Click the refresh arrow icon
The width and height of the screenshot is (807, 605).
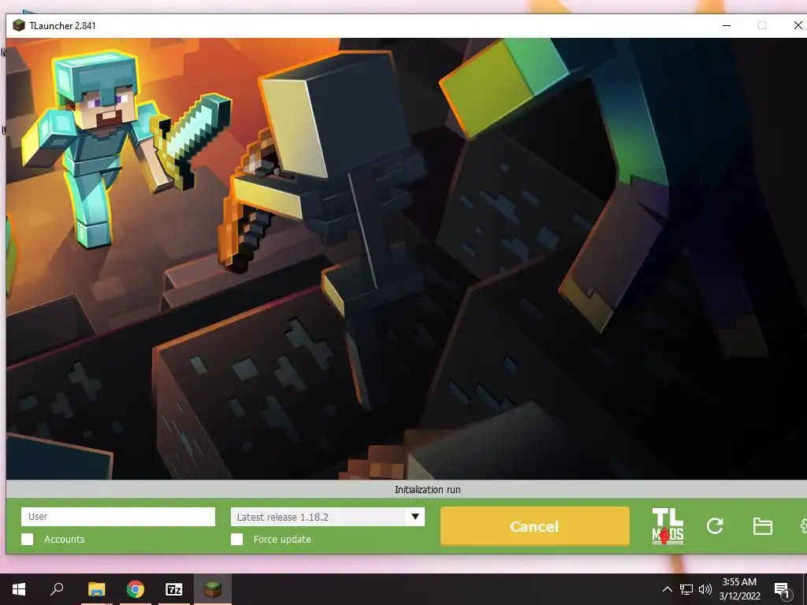pos(715,525)
